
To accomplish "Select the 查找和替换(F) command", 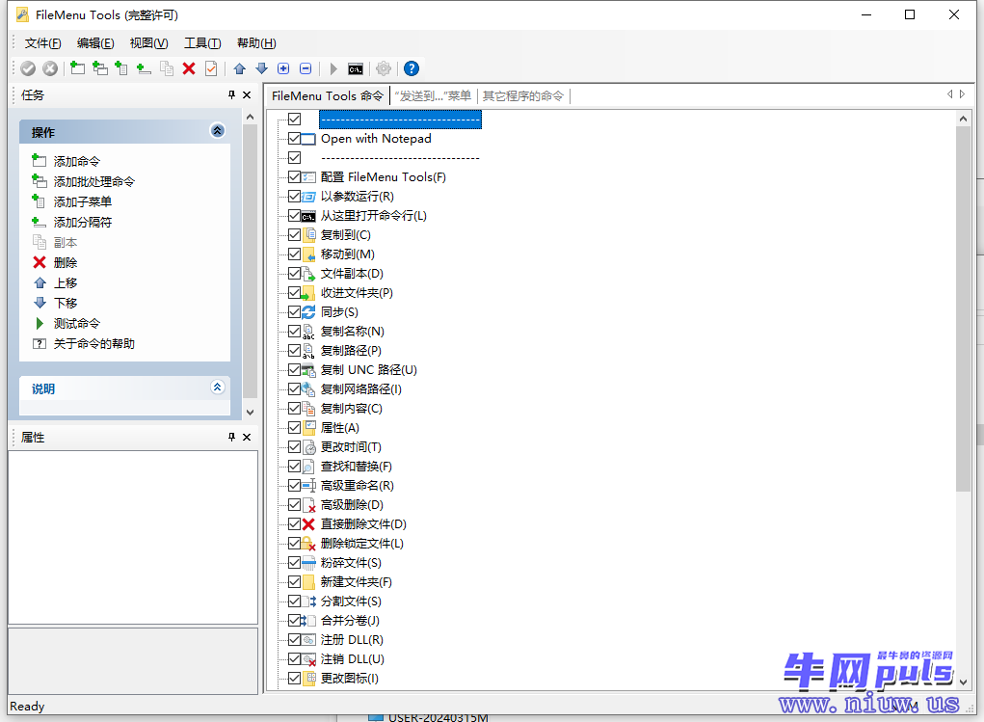I will click(356, 467).
